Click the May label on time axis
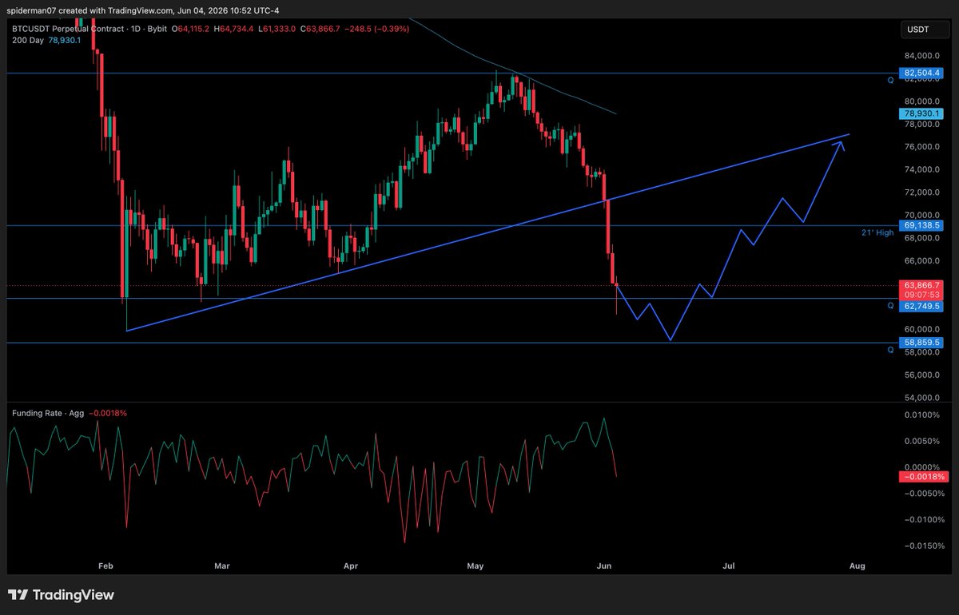Screen dimensions: 959x615 point(476,566)
